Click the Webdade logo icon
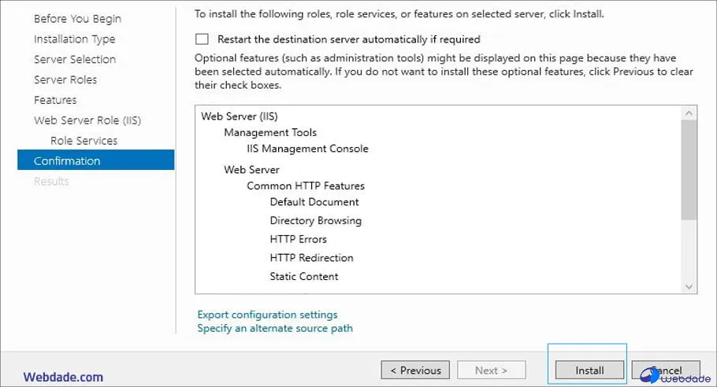 (652, 375)
